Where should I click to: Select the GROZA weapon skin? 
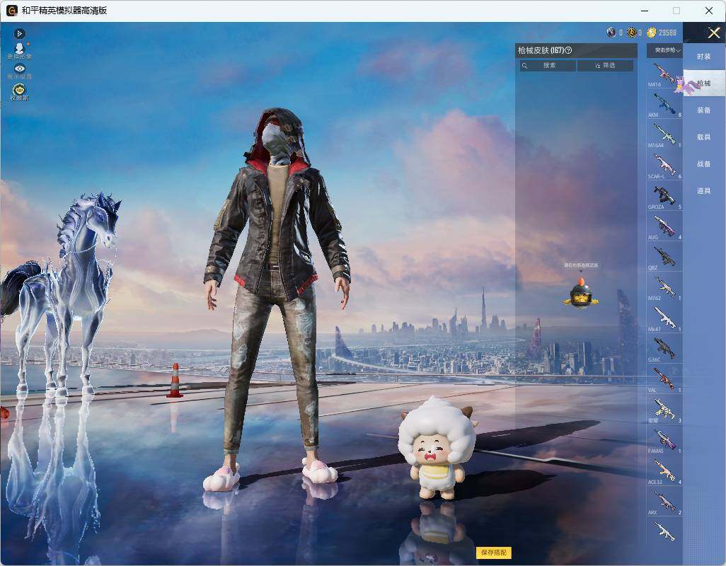coord(664,195)
